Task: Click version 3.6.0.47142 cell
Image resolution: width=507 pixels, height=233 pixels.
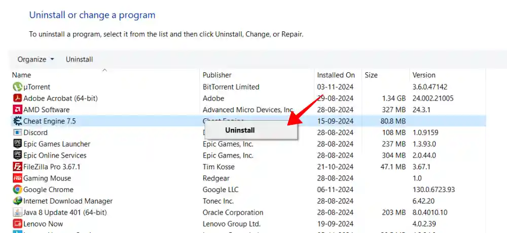Action: click(430, 87)
